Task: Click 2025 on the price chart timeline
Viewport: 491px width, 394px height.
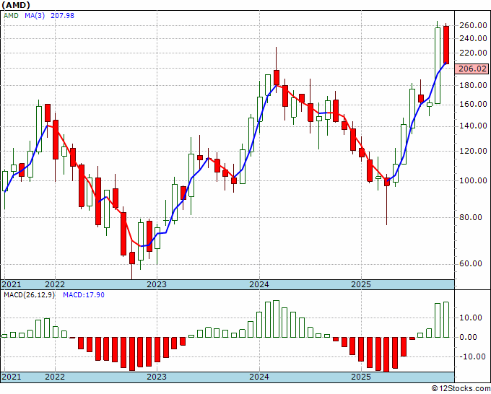Action: click(x=361, y=284)
